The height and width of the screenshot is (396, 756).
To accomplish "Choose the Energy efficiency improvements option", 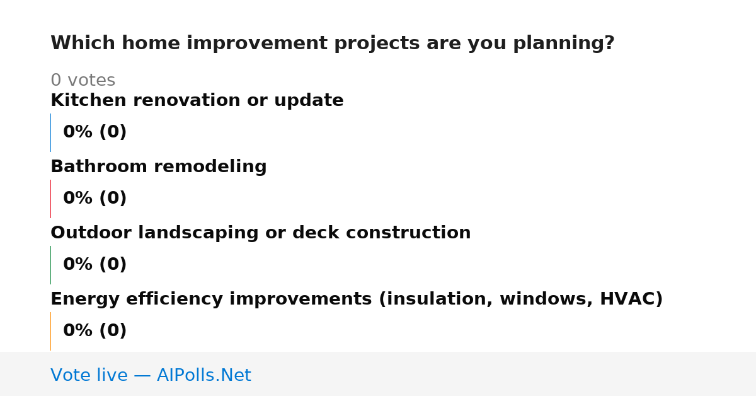I will [357, 299].
